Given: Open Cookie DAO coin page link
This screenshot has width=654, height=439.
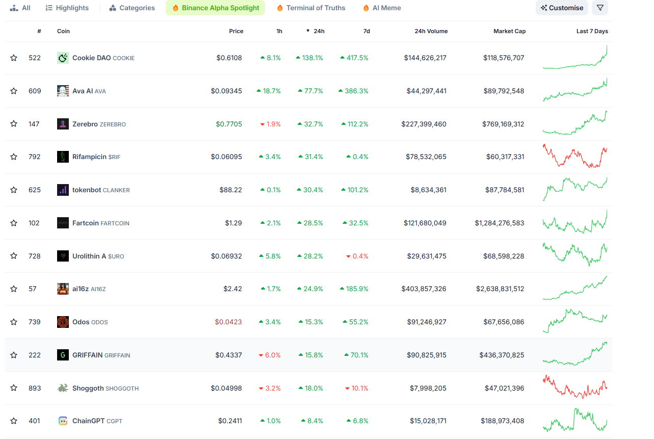Looking at the screenshot, I should [x=103, y=58].
